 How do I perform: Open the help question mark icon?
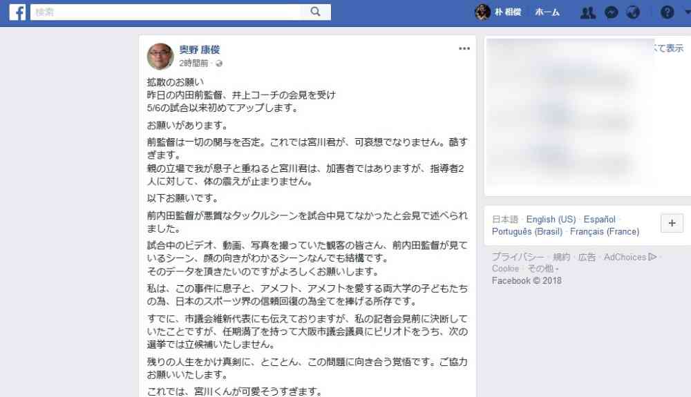(x=668, y=12)
